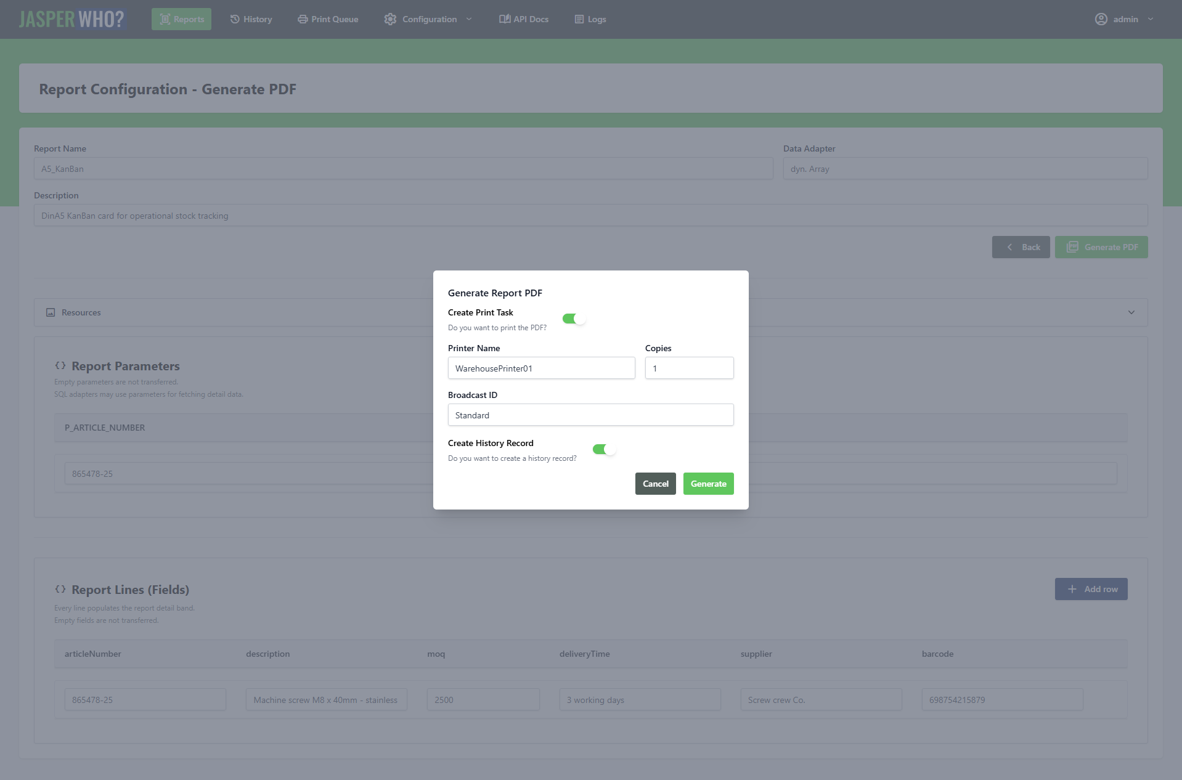Click the API Docs book icon
Image resolution: width=1182 pixels, height=780 pixels.
point(505,19)
